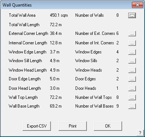Viewport: 145px width, 137px height.
Task: Click the Wall Base Length value 69.2 m
Action: (x=56, y=106)
